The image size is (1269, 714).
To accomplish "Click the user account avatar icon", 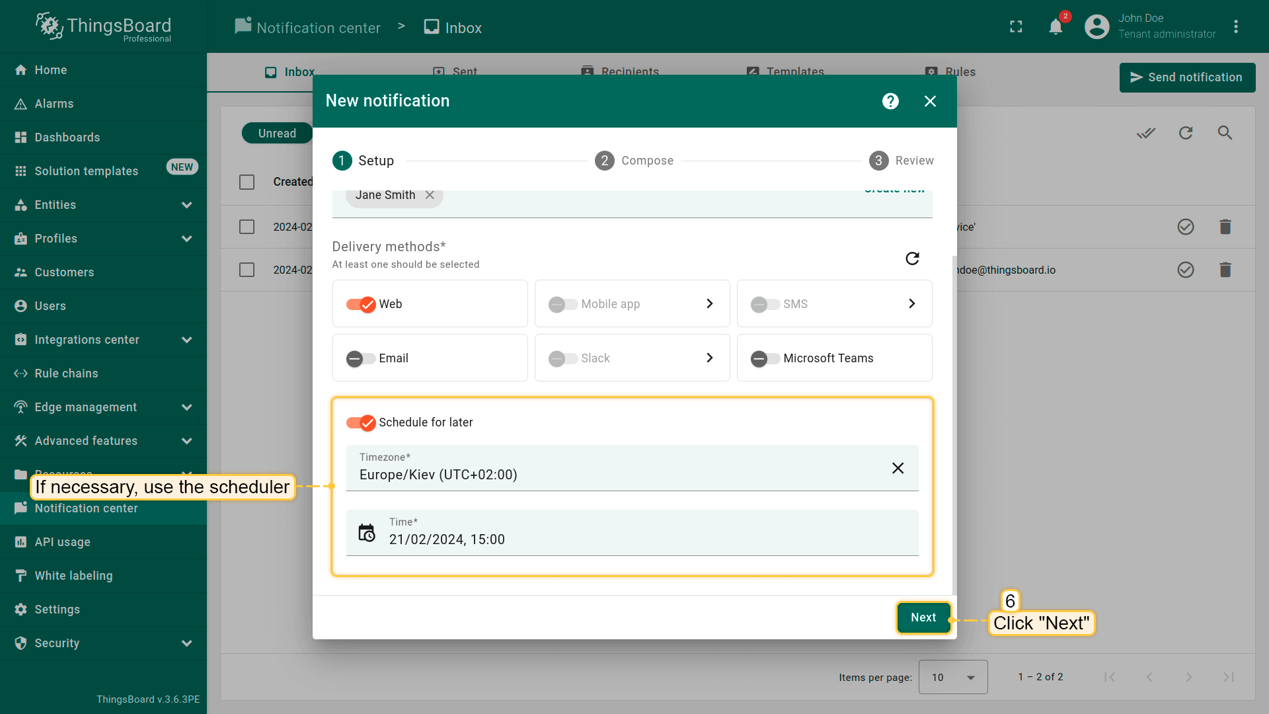I will tap(1096, 27).
